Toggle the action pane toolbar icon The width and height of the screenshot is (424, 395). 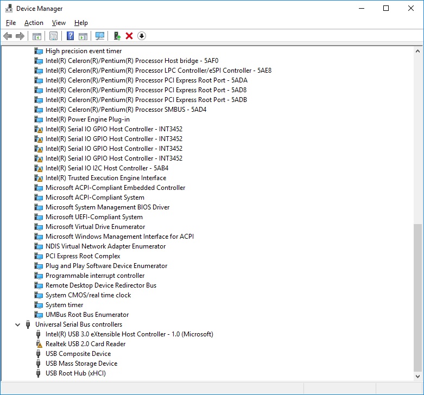(83, 36)
